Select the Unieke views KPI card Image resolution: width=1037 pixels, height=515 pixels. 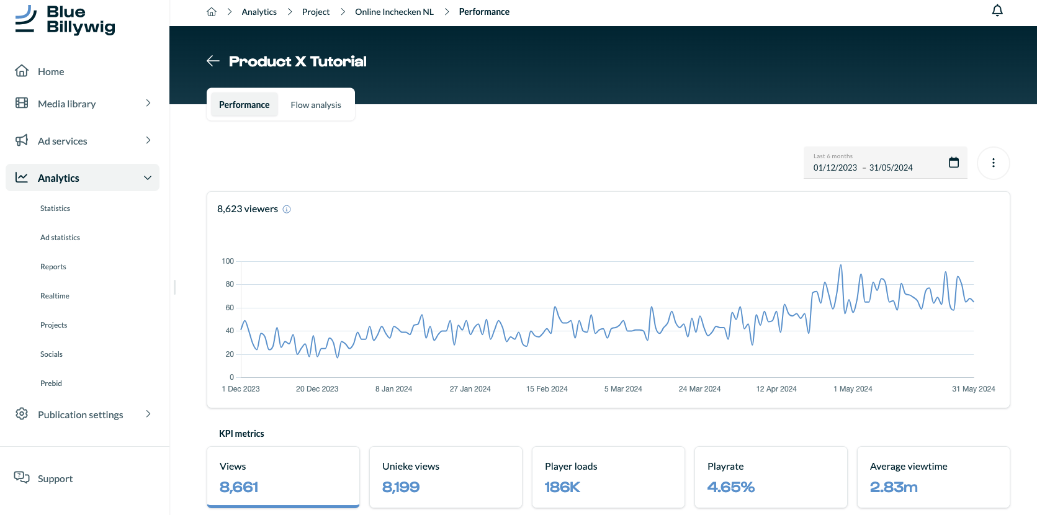click(446, 477)
